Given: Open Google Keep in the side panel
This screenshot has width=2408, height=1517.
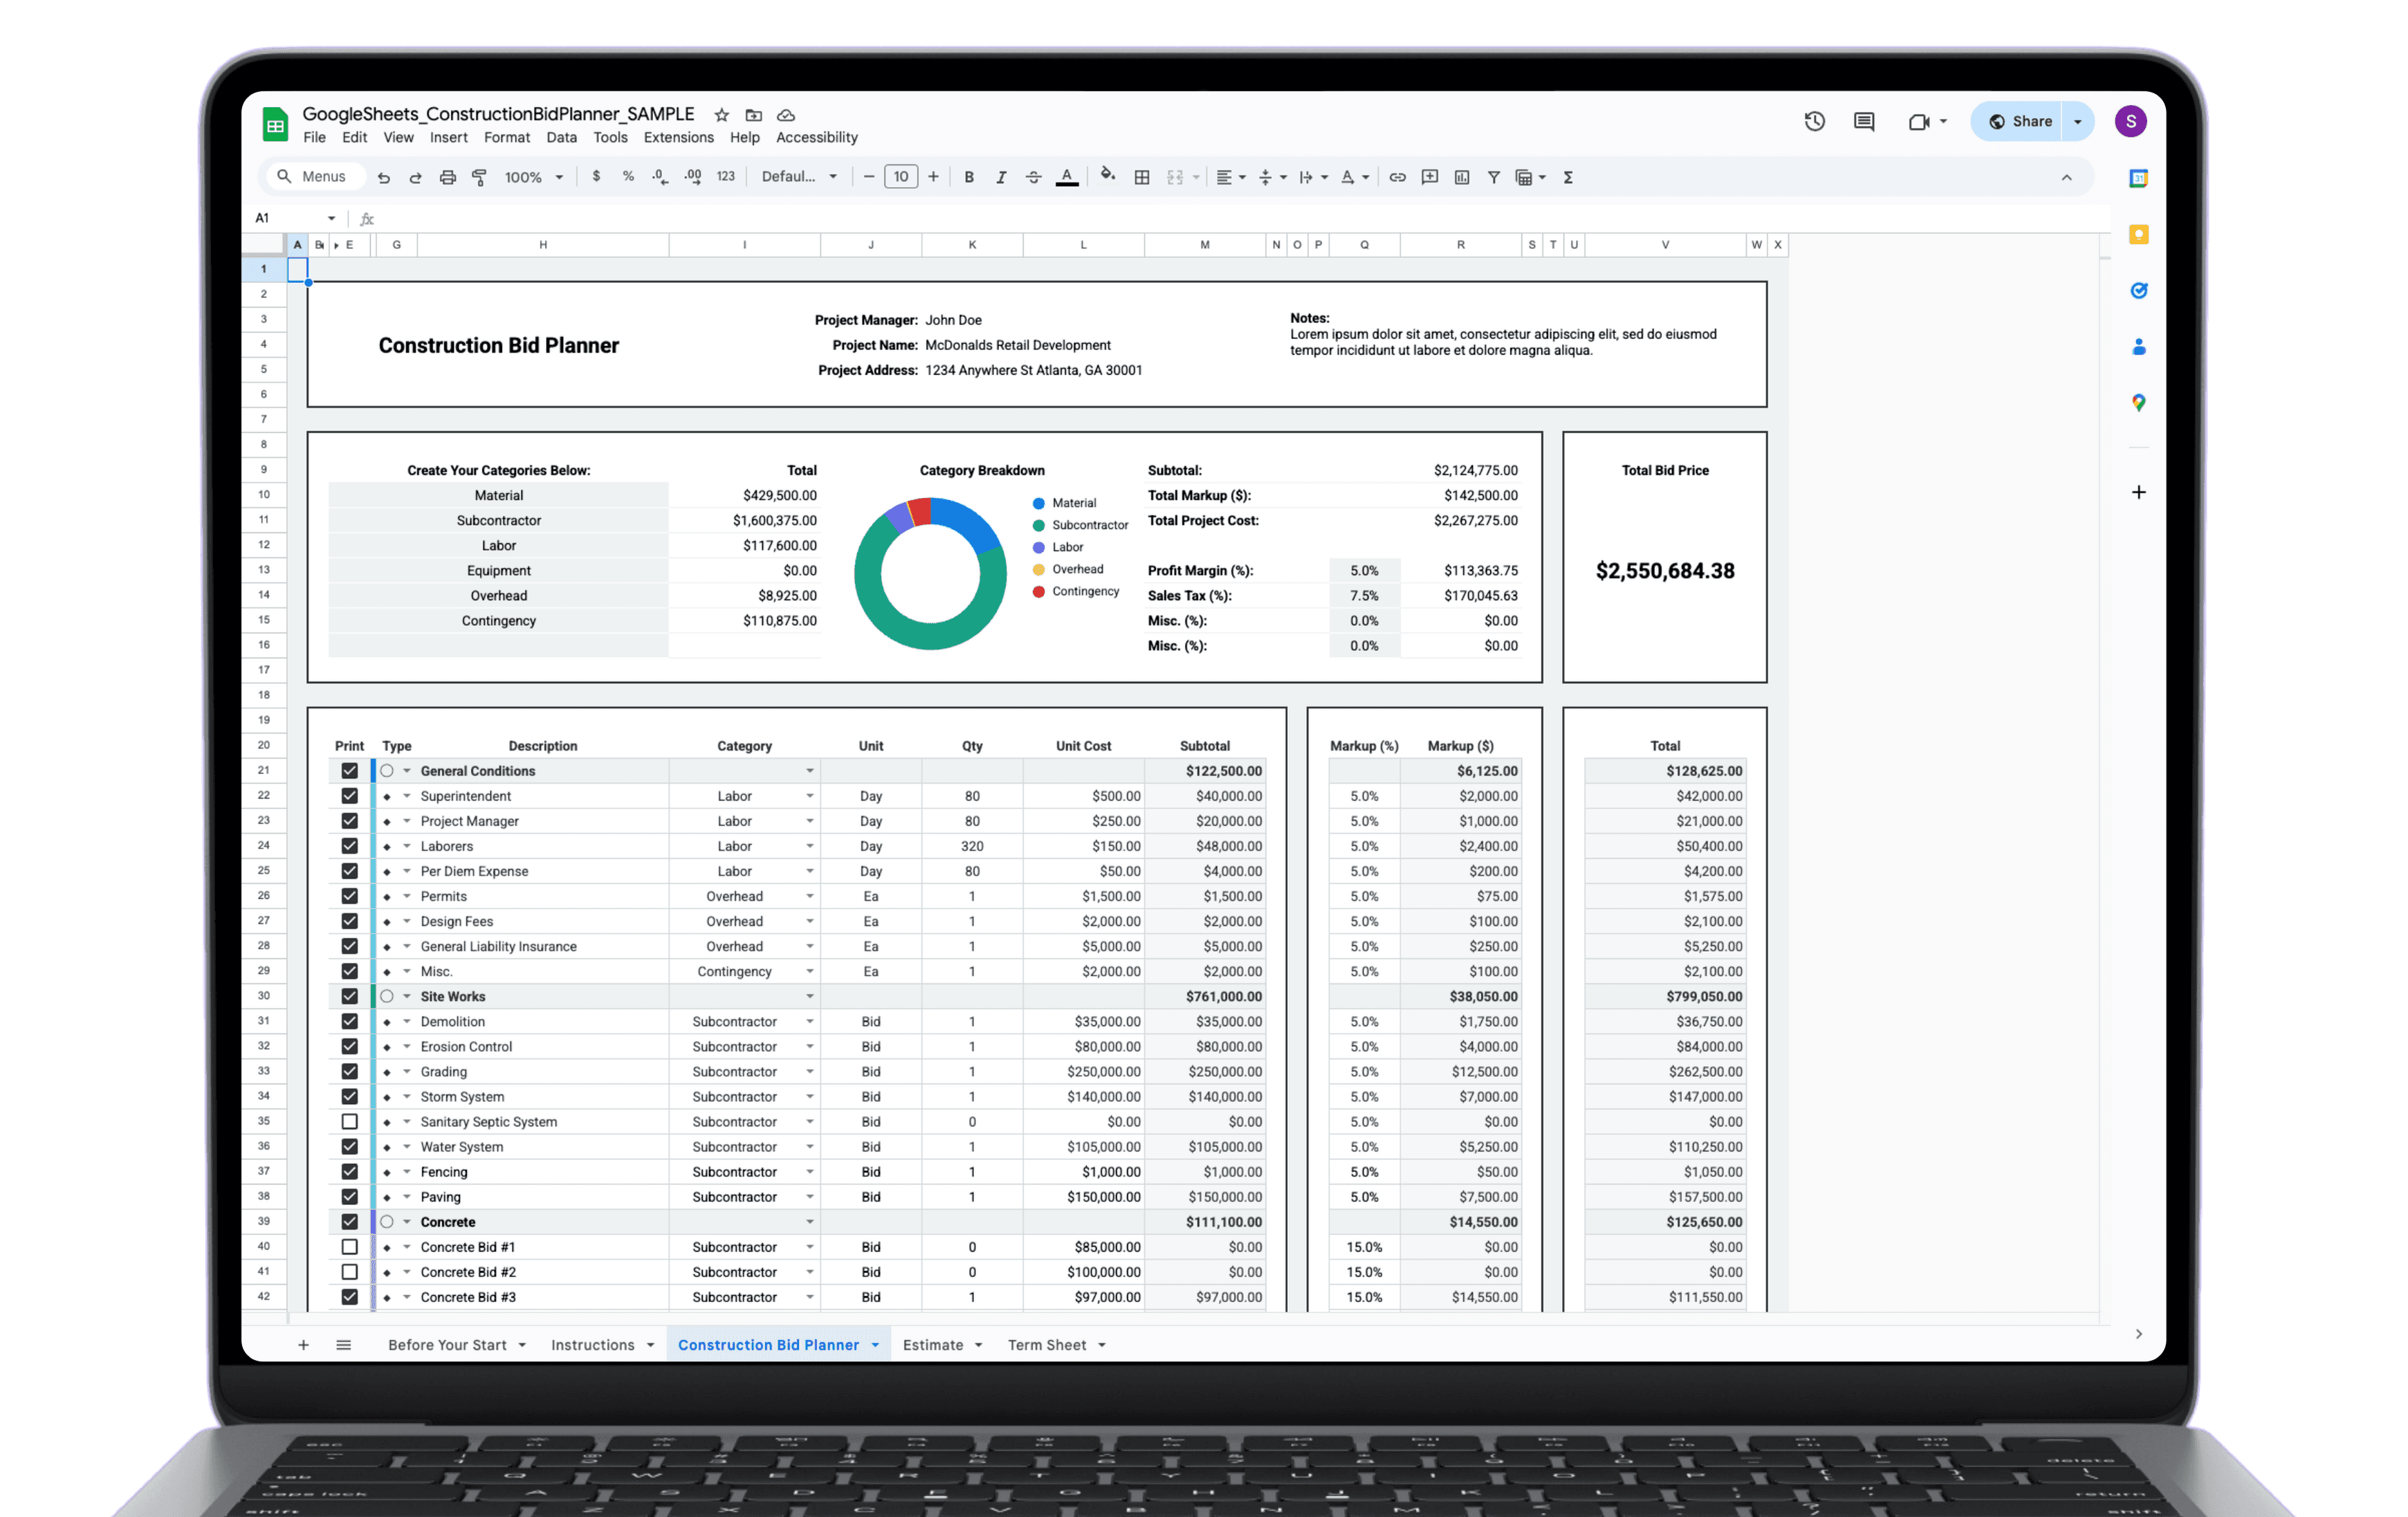Looking at the screenshot, I should [2138, 234].
